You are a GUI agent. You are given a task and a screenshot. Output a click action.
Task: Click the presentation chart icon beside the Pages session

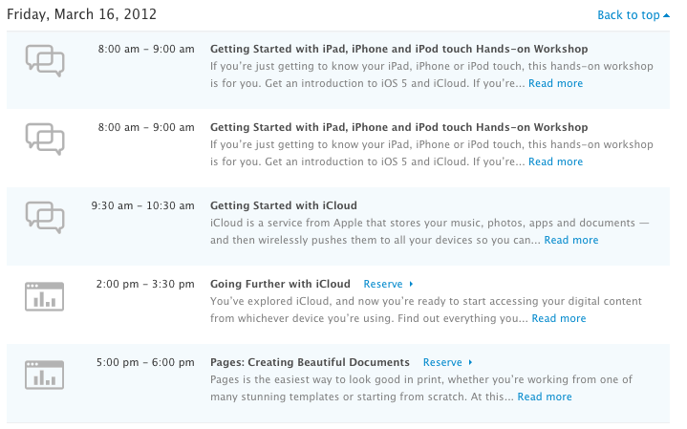click(x=44, y=375)
